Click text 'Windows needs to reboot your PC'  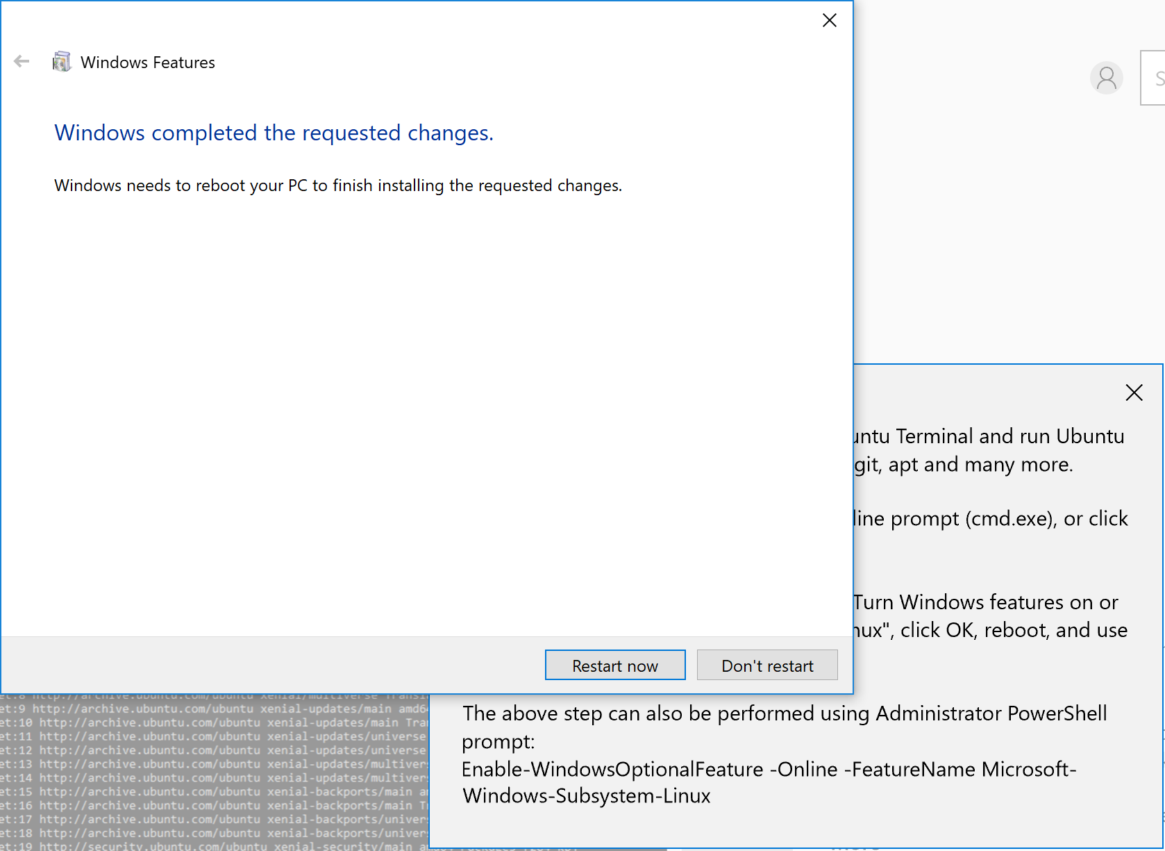tap(181, 185)
